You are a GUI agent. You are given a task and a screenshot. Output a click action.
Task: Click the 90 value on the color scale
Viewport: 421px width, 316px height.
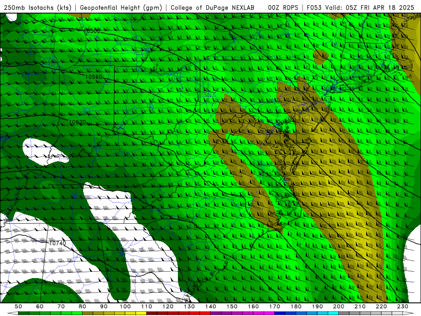point(104,307)
